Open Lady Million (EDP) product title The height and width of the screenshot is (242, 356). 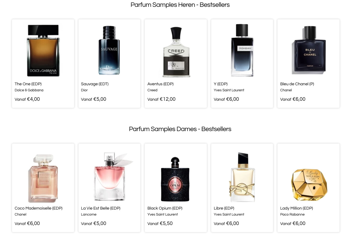click(297, 208)
